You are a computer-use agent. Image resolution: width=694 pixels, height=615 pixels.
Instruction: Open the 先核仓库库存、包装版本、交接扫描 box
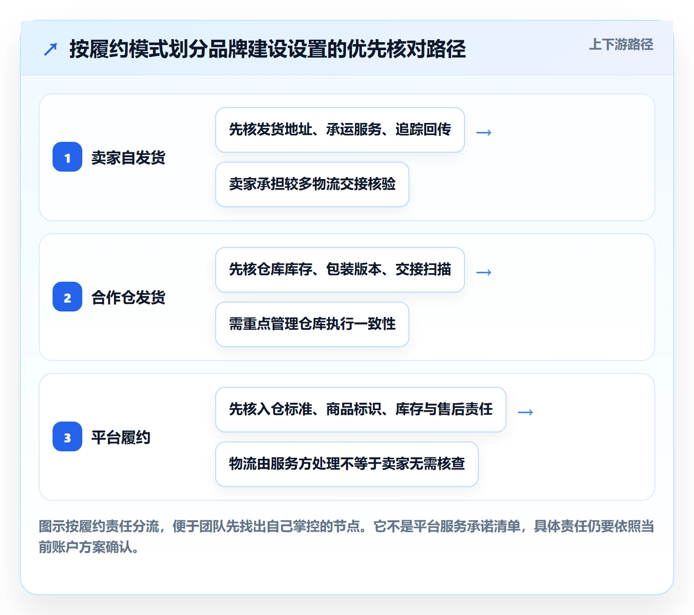(x=340, y=270)
